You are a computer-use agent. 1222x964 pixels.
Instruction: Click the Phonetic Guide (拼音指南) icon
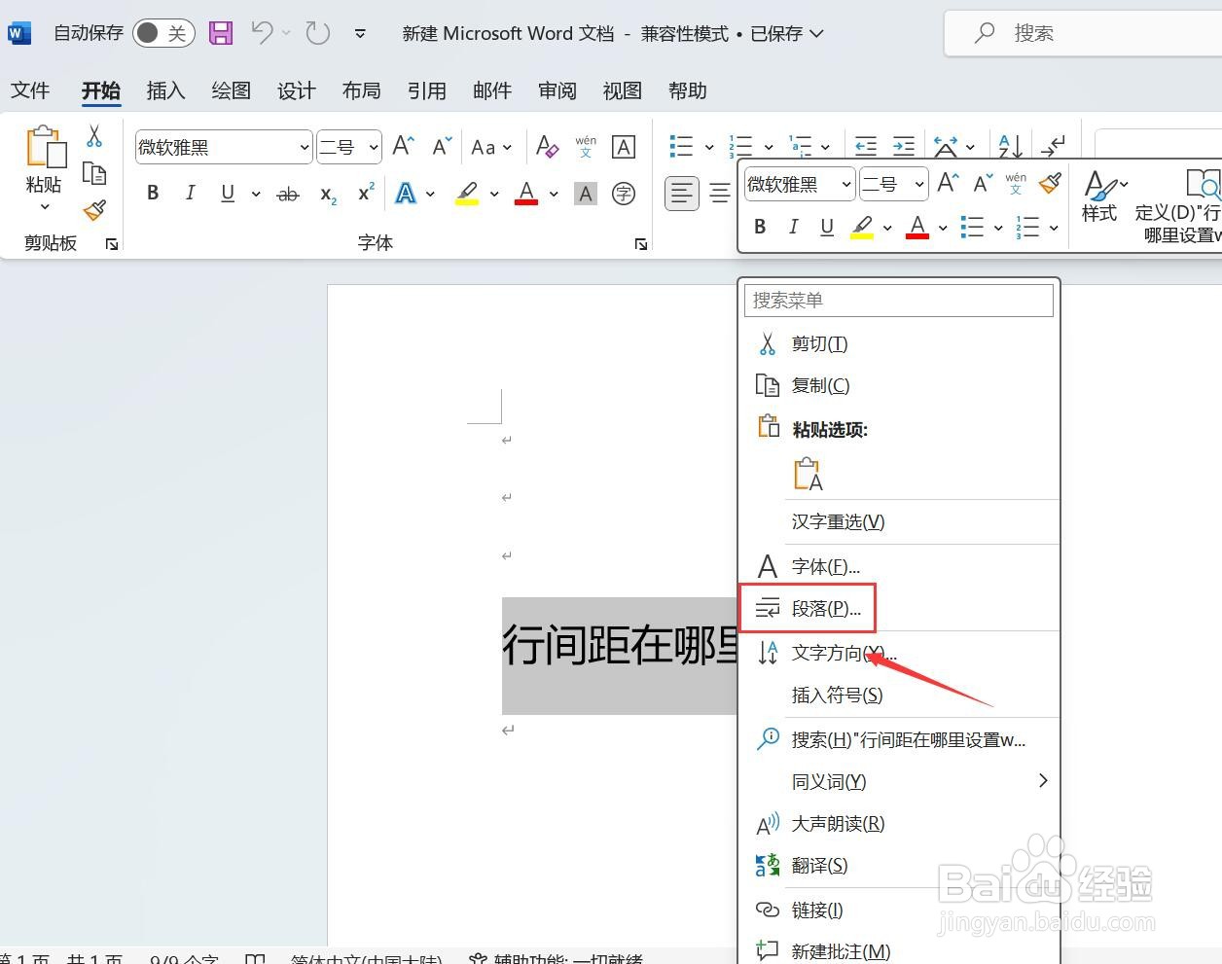coord(586,147)
